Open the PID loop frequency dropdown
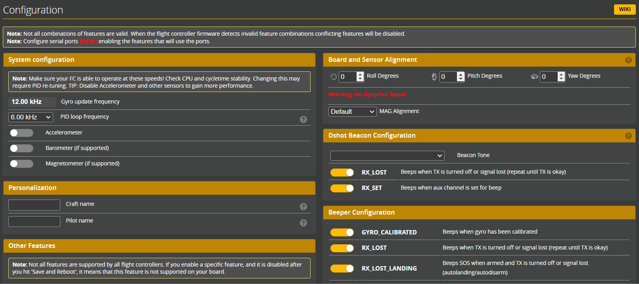The height and width of the screenshot is (284, 639). (x=31, y=117)
